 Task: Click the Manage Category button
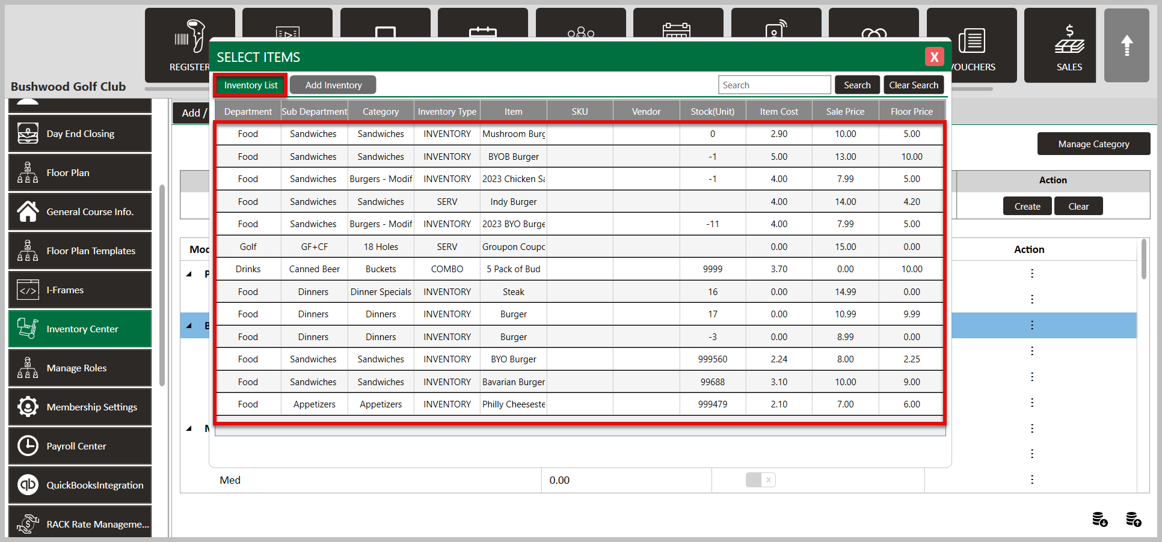(1093, 144)
